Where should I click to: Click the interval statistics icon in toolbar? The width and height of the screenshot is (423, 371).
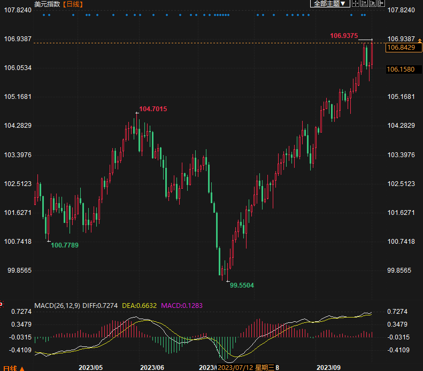coord(364,4)
